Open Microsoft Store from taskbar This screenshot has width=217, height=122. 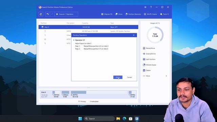[131, 119]
